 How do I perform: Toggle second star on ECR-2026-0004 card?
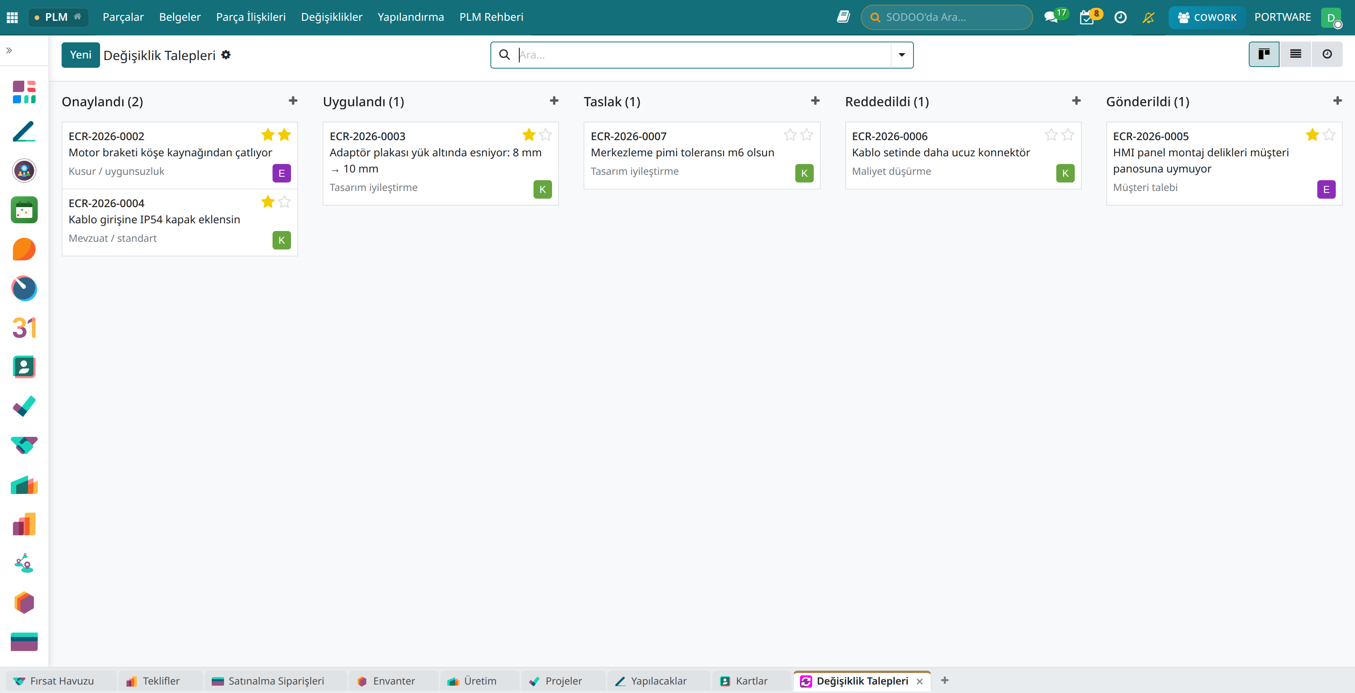tap(284, 202)
